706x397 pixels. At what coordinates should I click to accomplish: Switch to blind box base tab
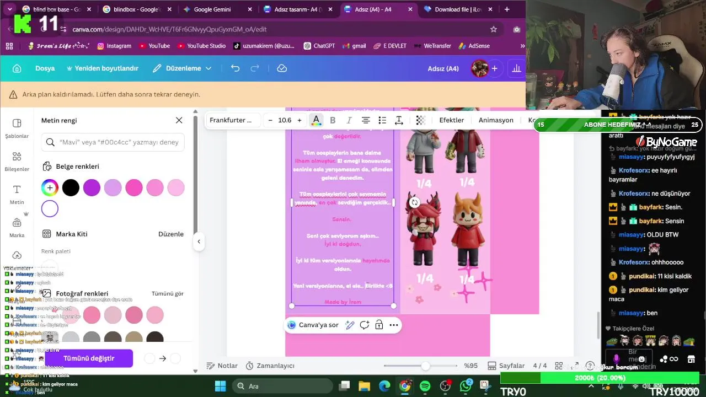tap(56, 9)
